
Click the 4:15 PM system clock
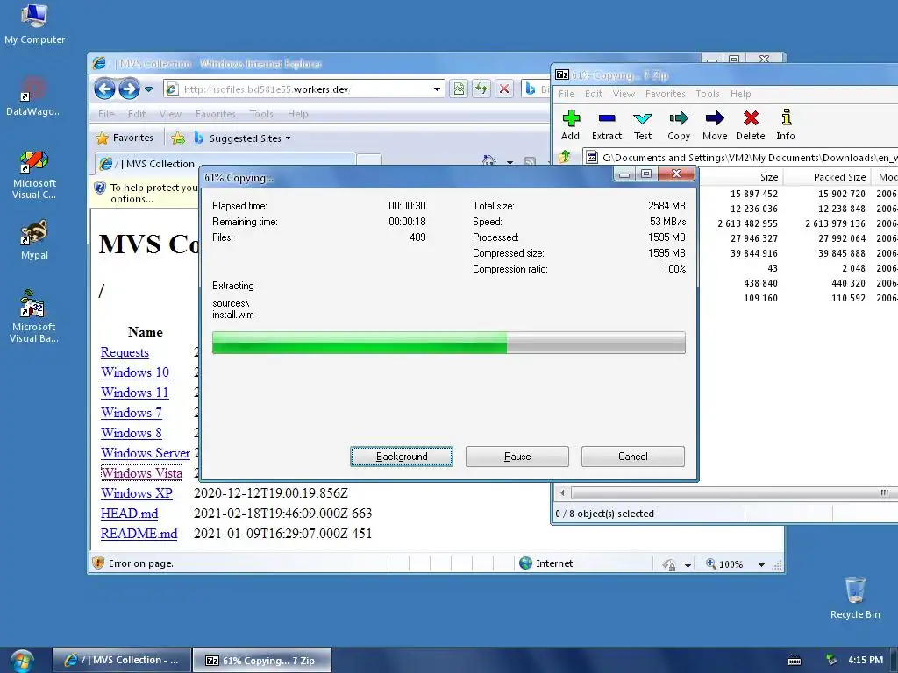click(866, 660)
